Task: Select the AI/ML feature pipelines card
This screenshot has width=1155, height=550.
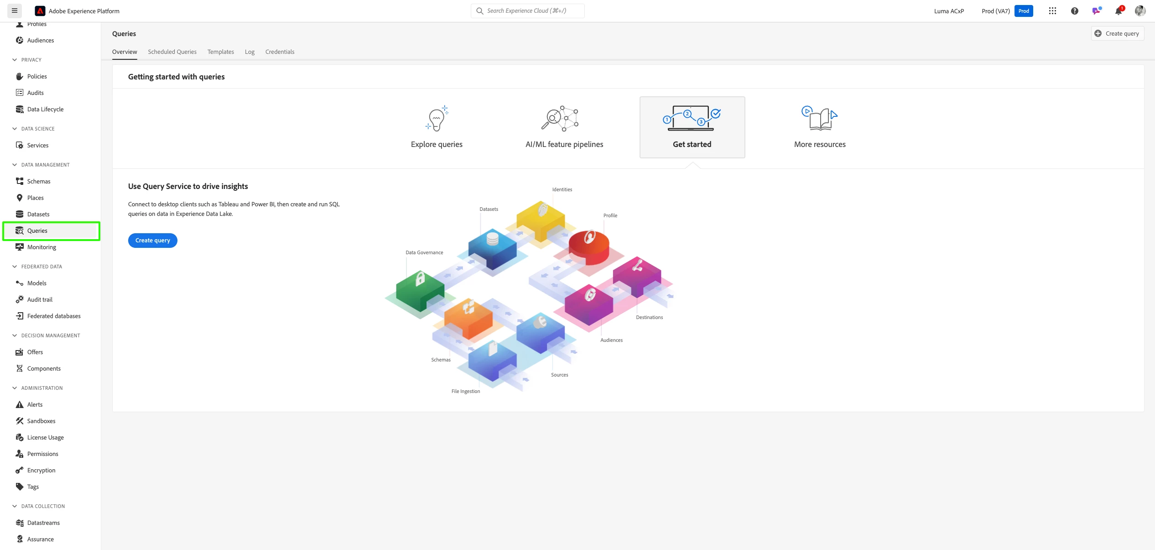Action: (x=564, y=127)
